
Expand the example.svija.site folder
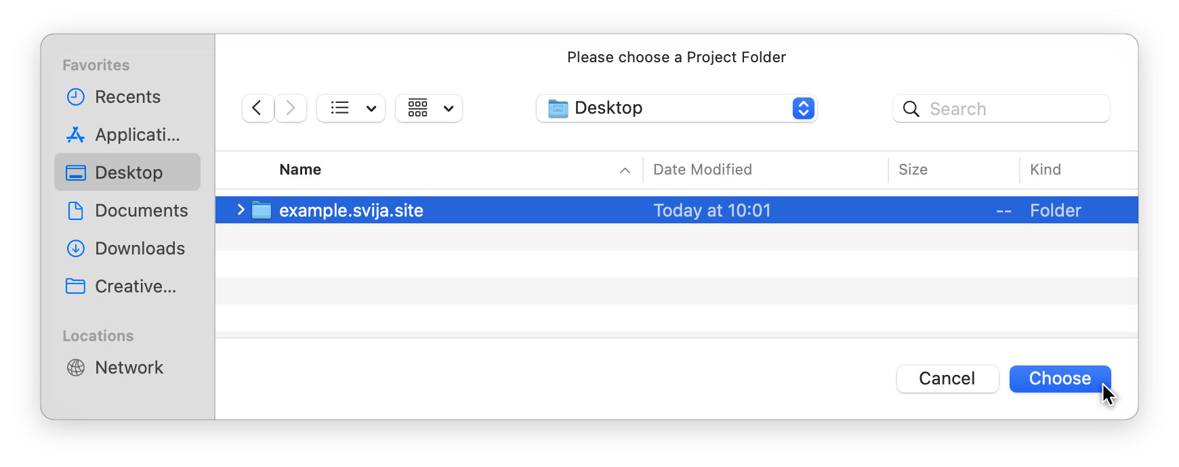241,210
